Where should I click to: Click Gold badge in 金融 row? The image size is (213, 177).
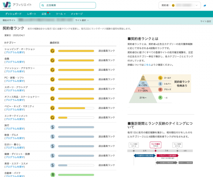(x=52, y=60)
